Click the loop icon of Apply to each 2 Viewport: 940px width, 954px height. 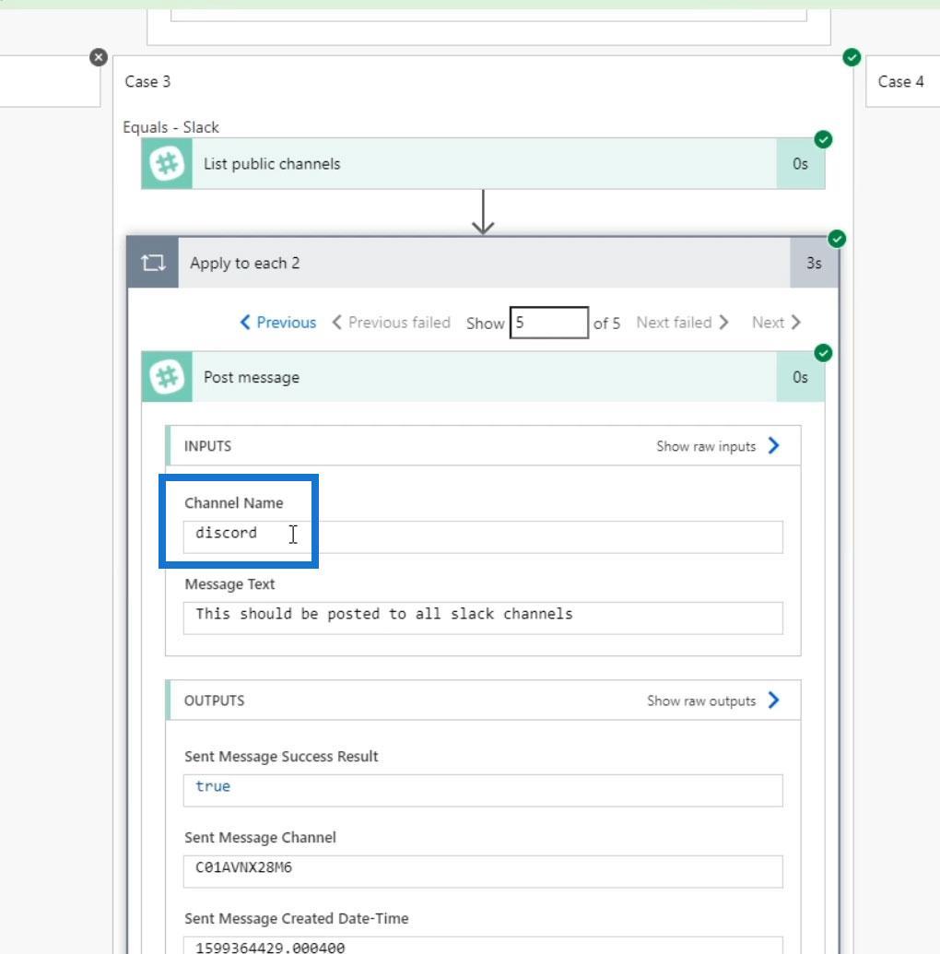point(153,263)
